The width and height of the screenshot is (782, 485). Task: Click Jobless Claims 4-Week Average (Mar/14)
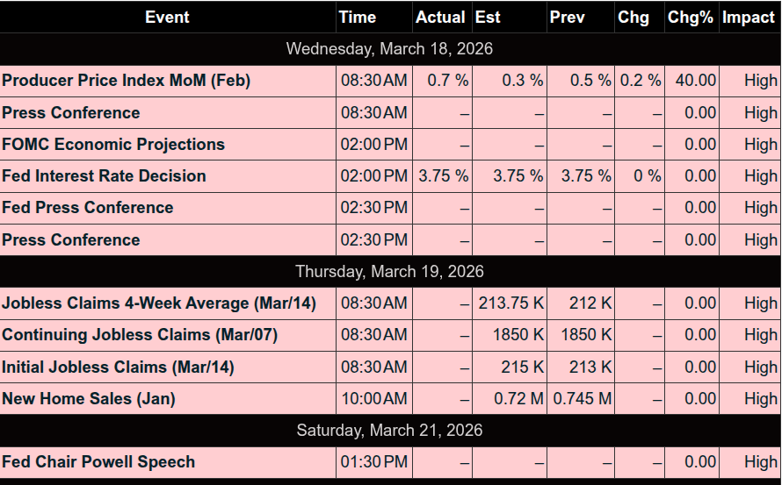(159, 303)
